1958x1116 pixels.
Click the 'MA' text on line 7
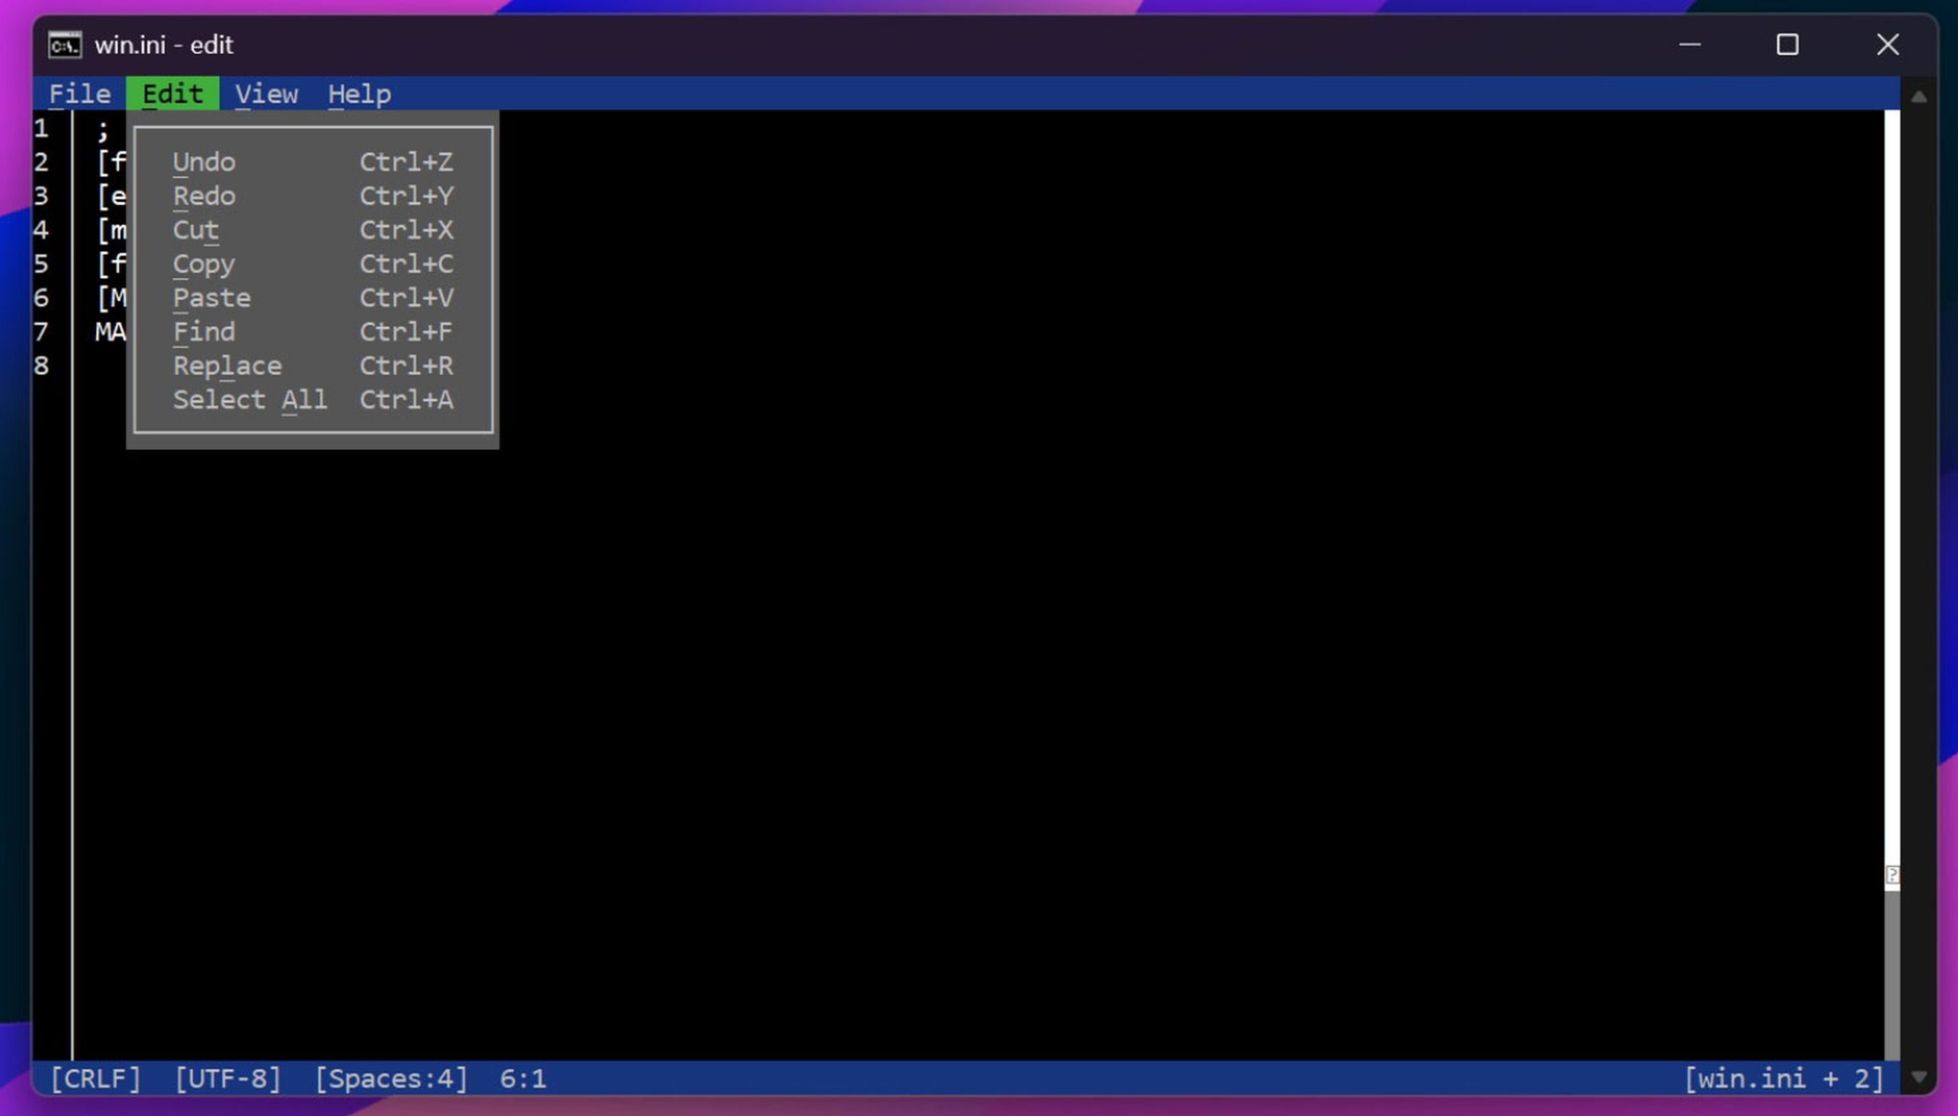110,332
